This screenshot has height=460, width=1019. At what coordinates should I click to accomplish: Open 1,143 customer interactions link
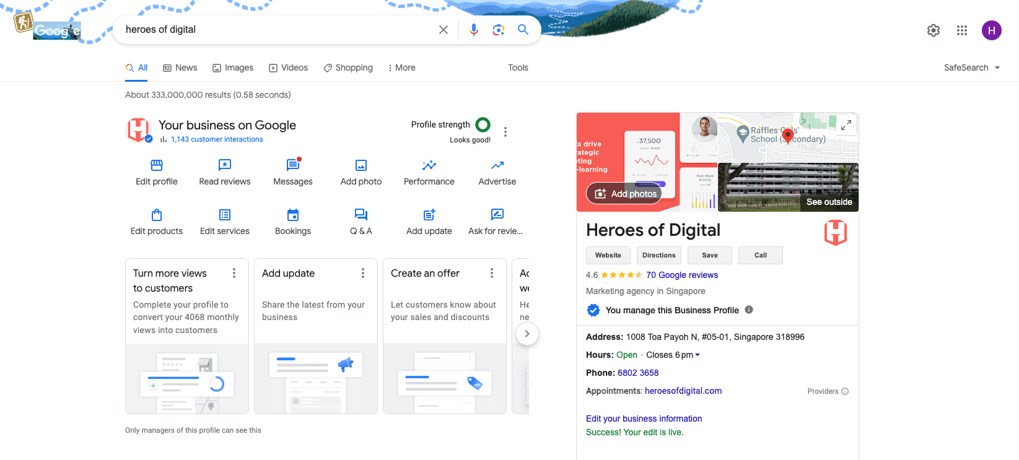pyautogui.click(x=217, y=139)
